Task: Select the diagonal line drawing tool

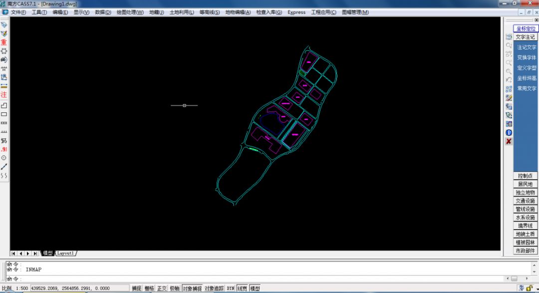Action: pos(4,167)
